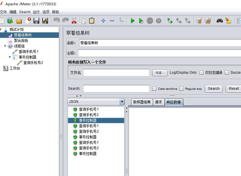
Task: Click the Cut scissors icon
Action: point(74,21)
